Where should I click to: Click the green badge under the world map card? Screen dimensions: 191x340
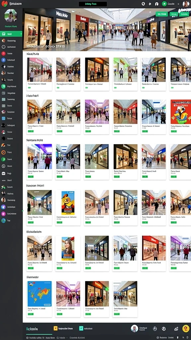(31, 314)
